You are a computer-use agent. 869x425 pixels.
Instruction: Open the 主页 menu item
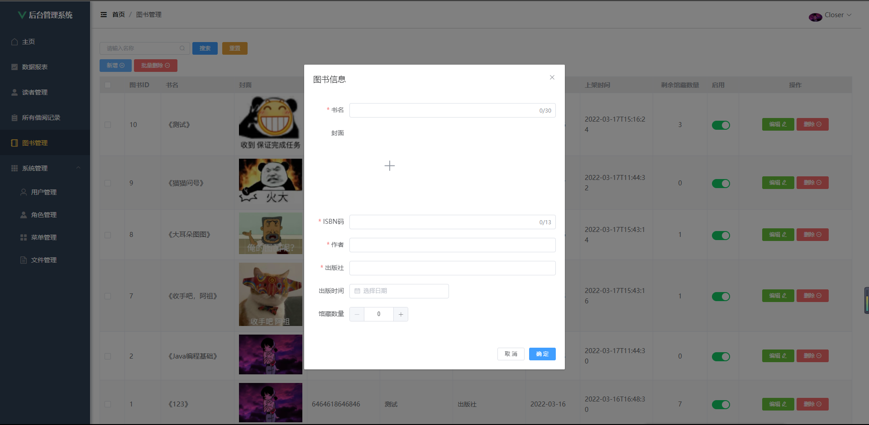coord(45,42)
